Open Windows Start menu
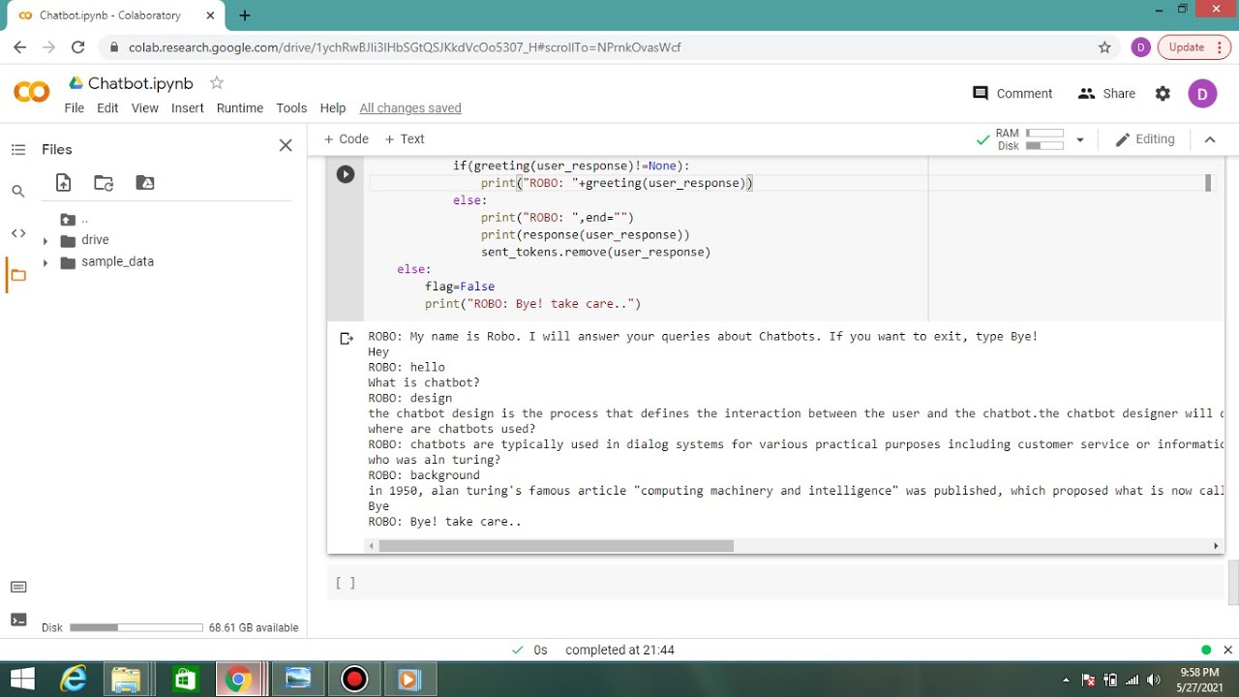1239x697 pixels. click(21, 679)
